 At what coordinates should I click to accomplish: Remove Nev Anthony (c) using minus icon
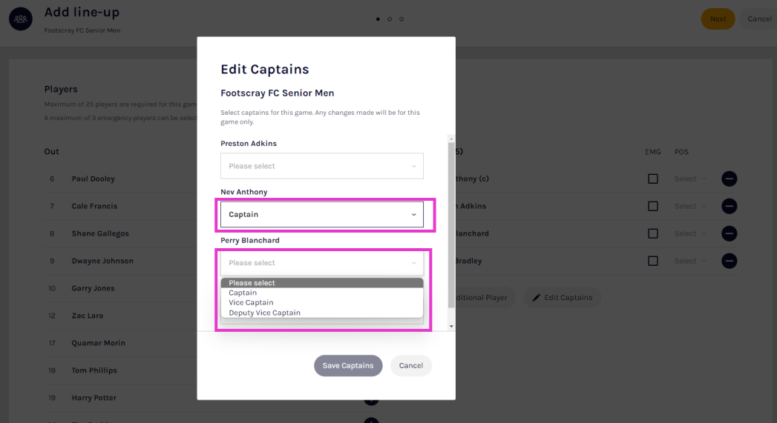pos(729,179)
